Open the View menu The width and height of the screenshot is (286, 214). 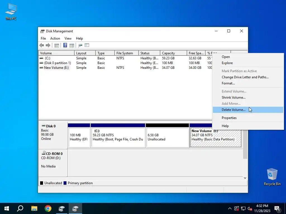[x=68, y=38]
